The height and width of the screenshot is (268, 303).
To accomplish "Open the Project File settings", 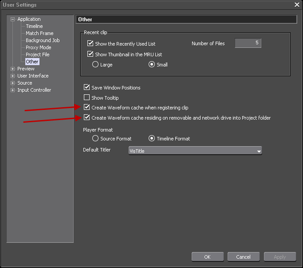I will [x=37, y=55].
